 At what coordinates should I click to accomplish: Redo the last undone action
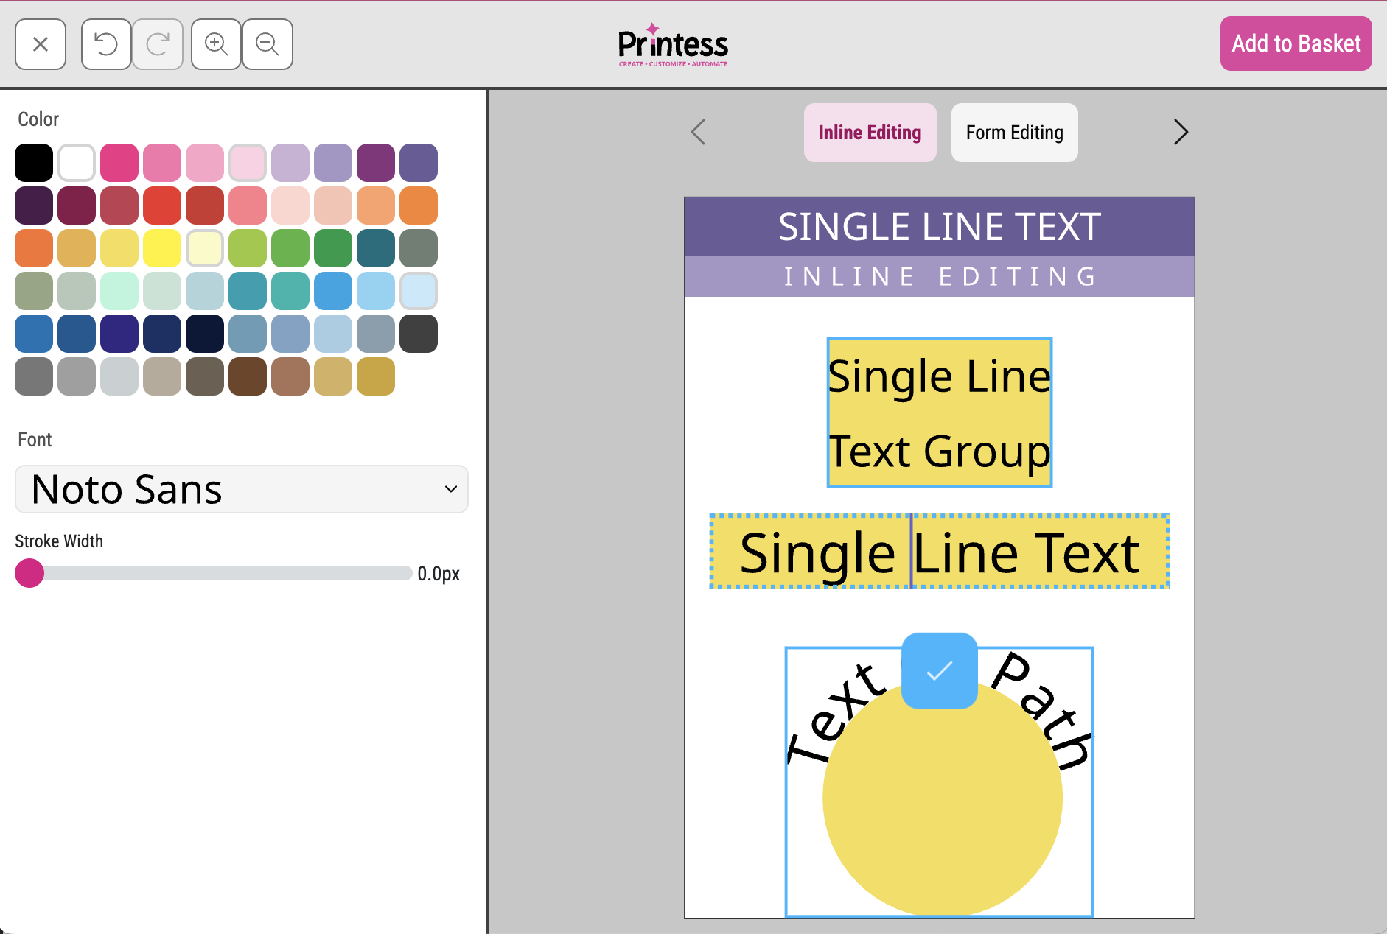coord(158,44)
